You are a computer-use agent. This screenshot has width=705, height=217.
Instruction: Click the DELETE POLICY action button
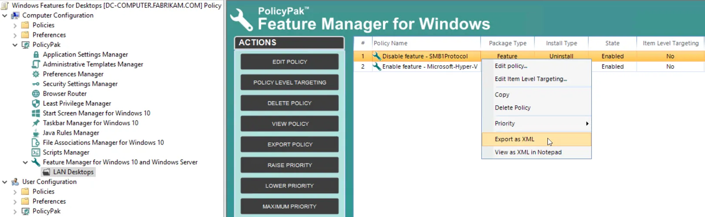pyautogui.click(x=289, y=103)
